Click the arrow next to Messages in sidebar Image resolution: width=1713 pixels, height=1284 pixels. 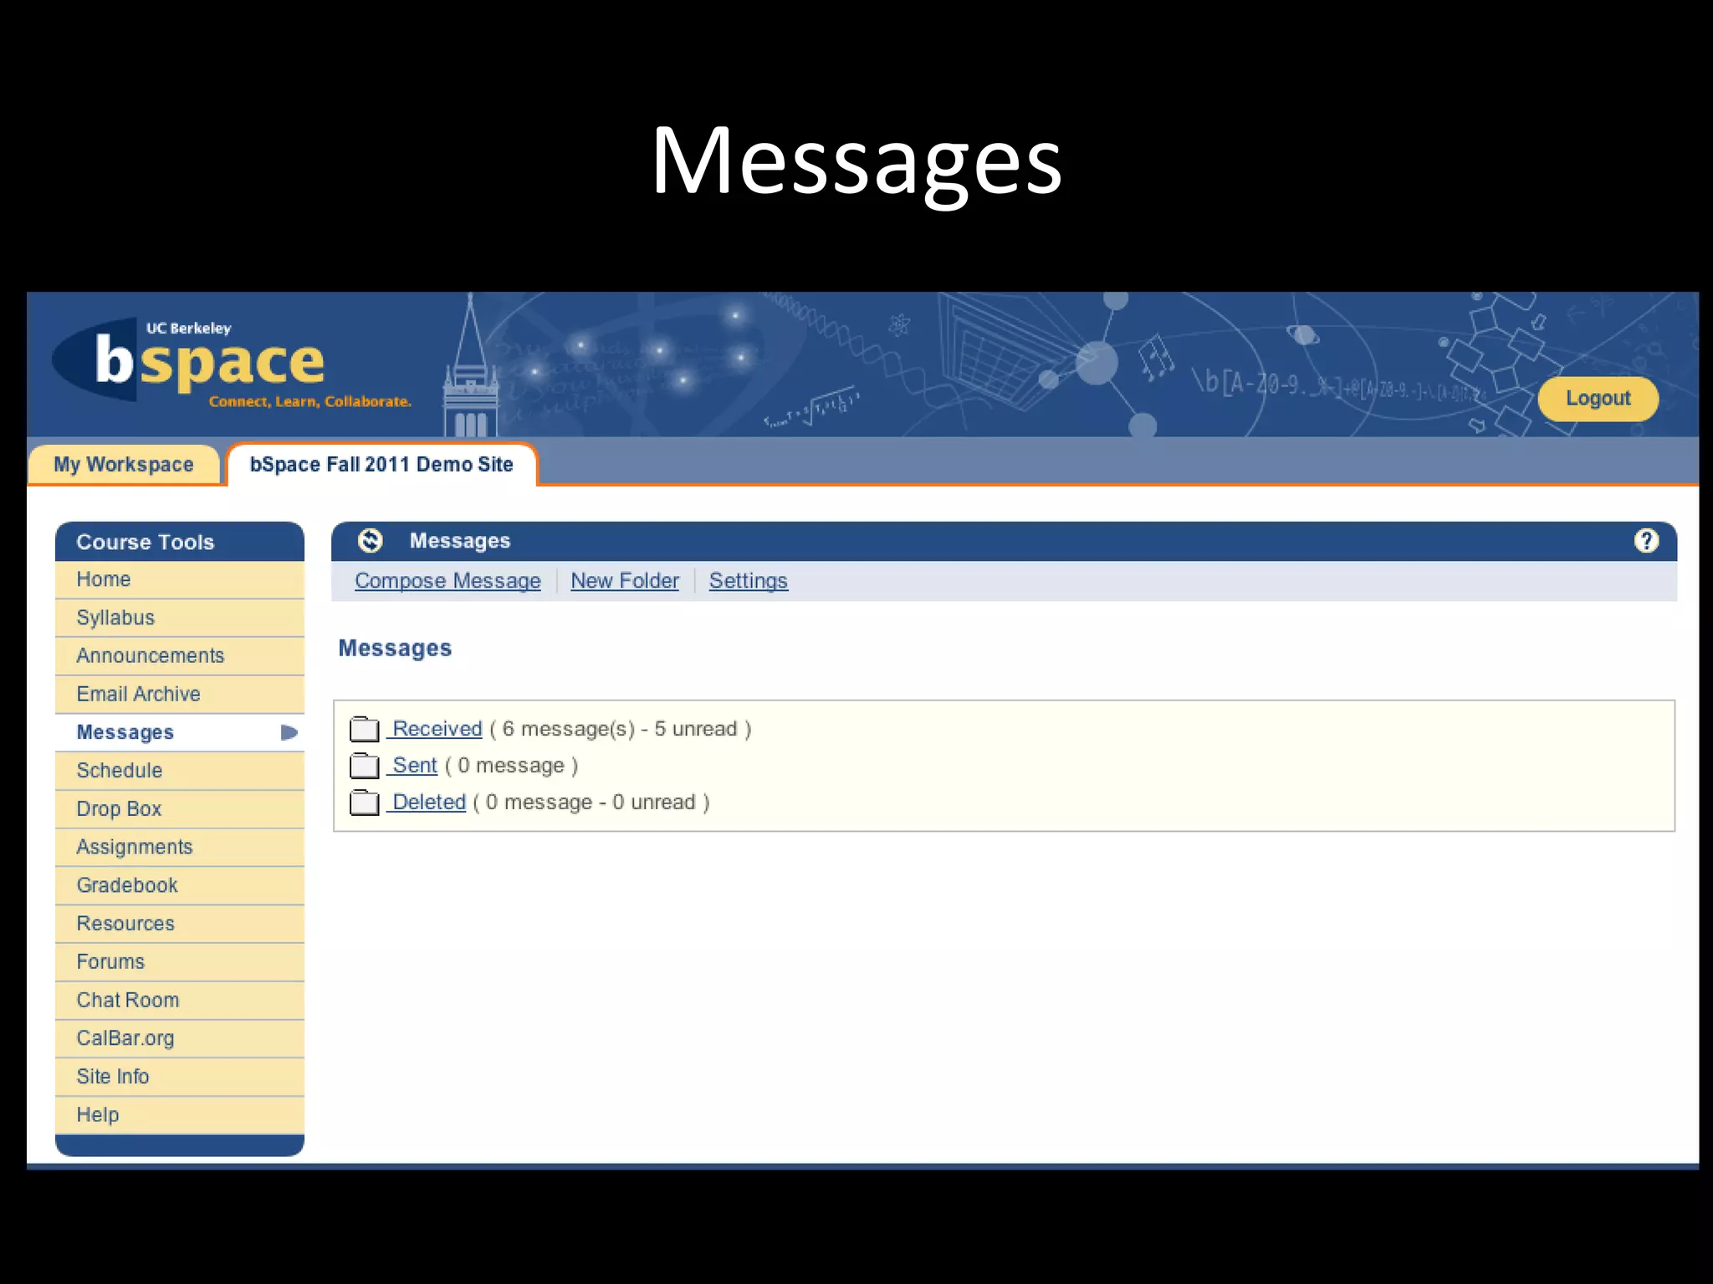(289, 732)
